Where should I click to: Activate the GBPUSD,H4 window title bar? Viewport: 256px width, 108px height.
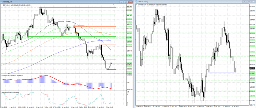(x=62, y=1)
